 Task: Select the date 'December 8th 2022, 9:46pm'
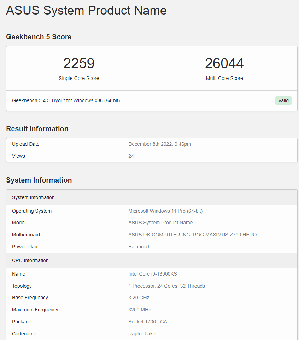160,144
